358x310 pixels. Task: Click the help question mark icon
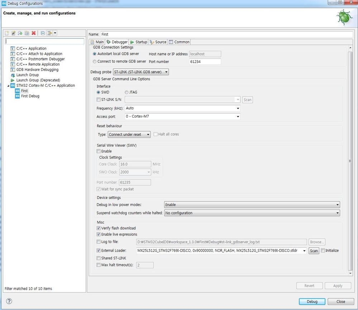[9, 301]
